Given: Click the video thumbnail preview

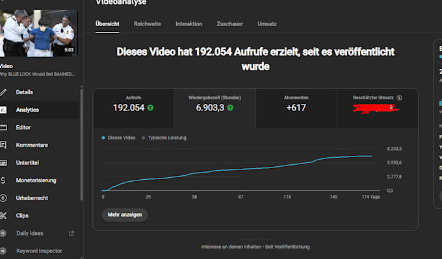Looking at the screenshot, I should pyautogui.click(x=38, y=33).
